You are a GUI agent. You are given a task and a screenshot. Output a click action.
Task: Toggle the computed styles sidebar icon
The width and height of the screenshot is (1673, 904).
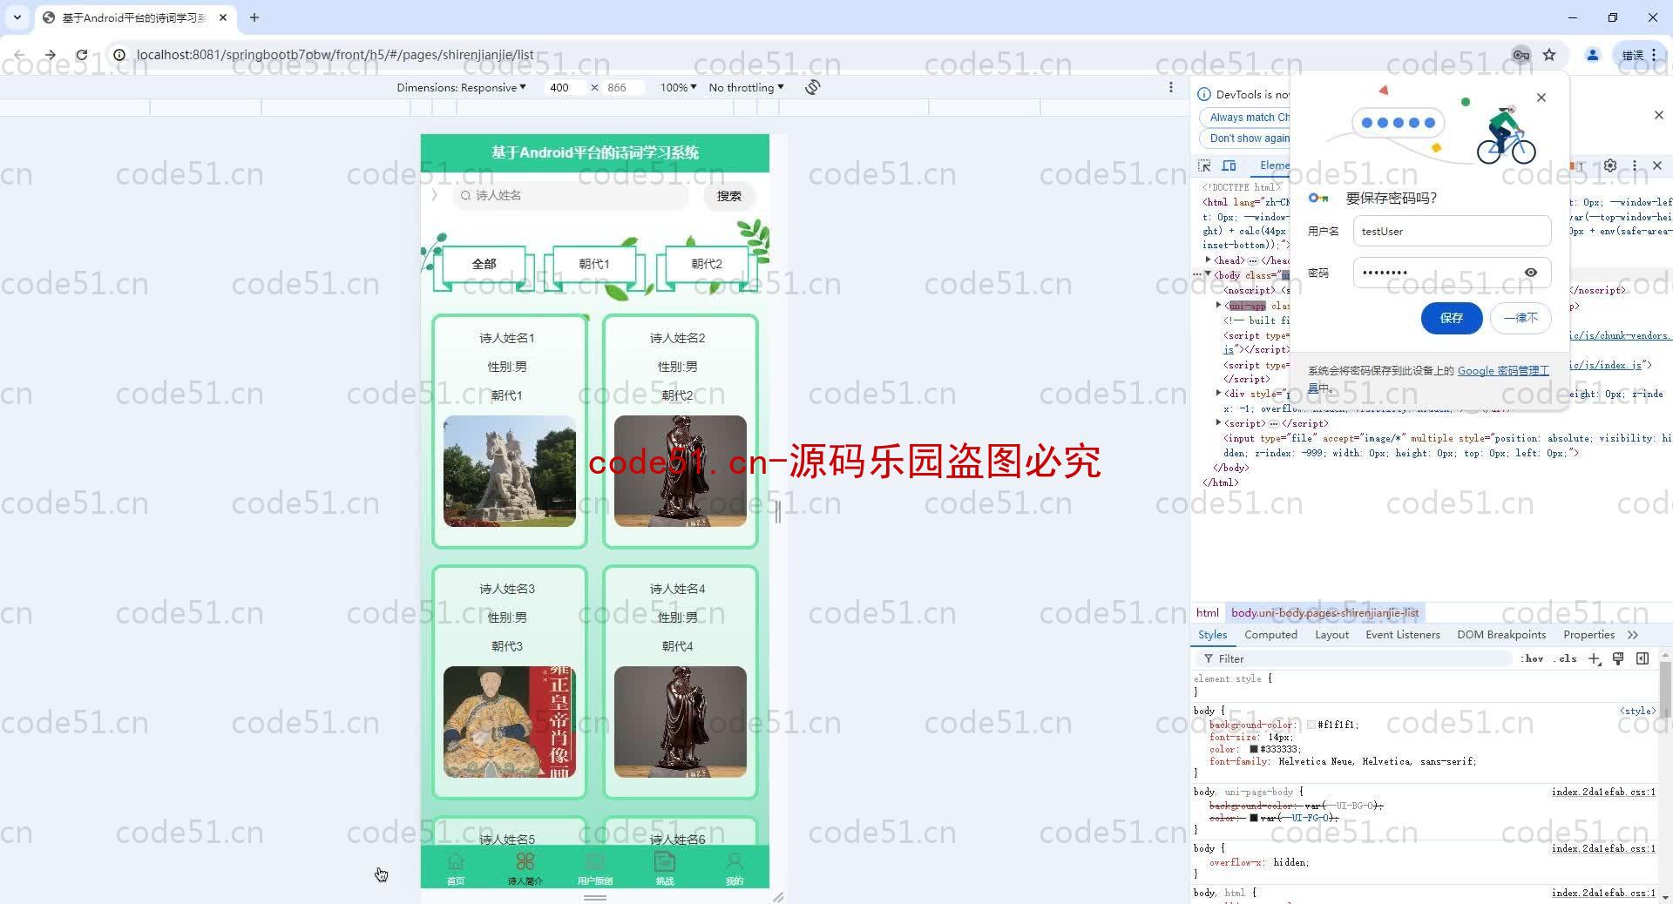tap(1643, 658)
